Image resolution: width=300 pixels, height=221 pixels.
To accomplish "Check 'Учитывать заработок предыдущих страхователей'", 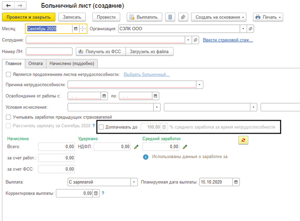I will [x=9, y=117].
